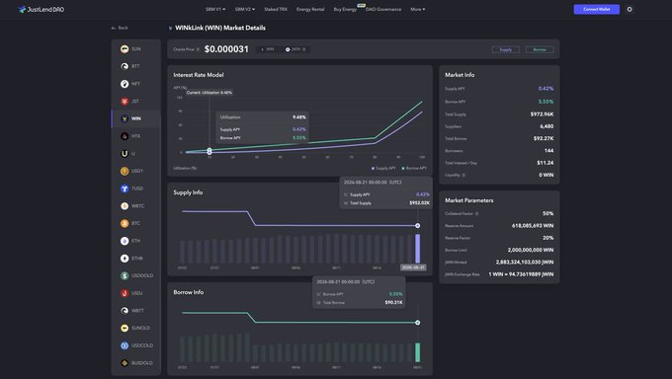Click the jWIN exchange rate value
672x379 pixels.
click(x=521, y=274)
